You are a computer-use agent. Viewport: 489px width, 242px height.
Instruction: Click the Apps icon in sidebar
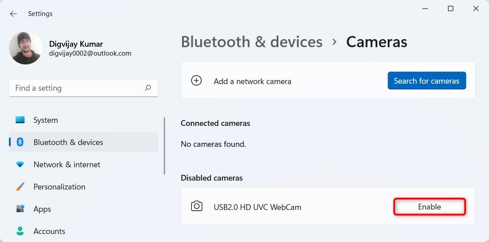20,209
